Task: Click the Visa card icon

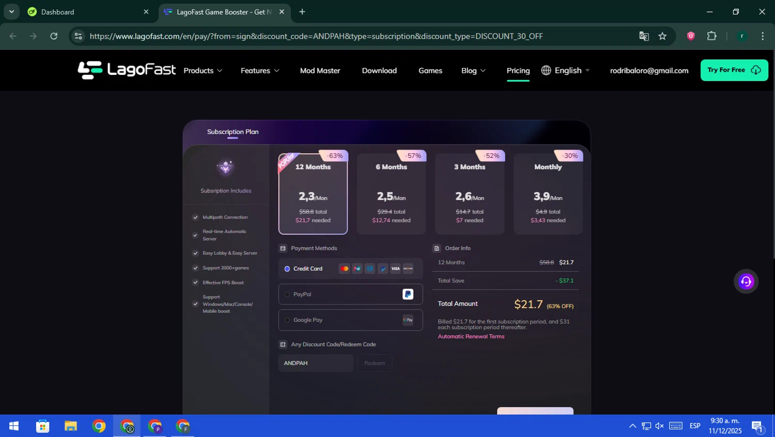Action: 395,269
